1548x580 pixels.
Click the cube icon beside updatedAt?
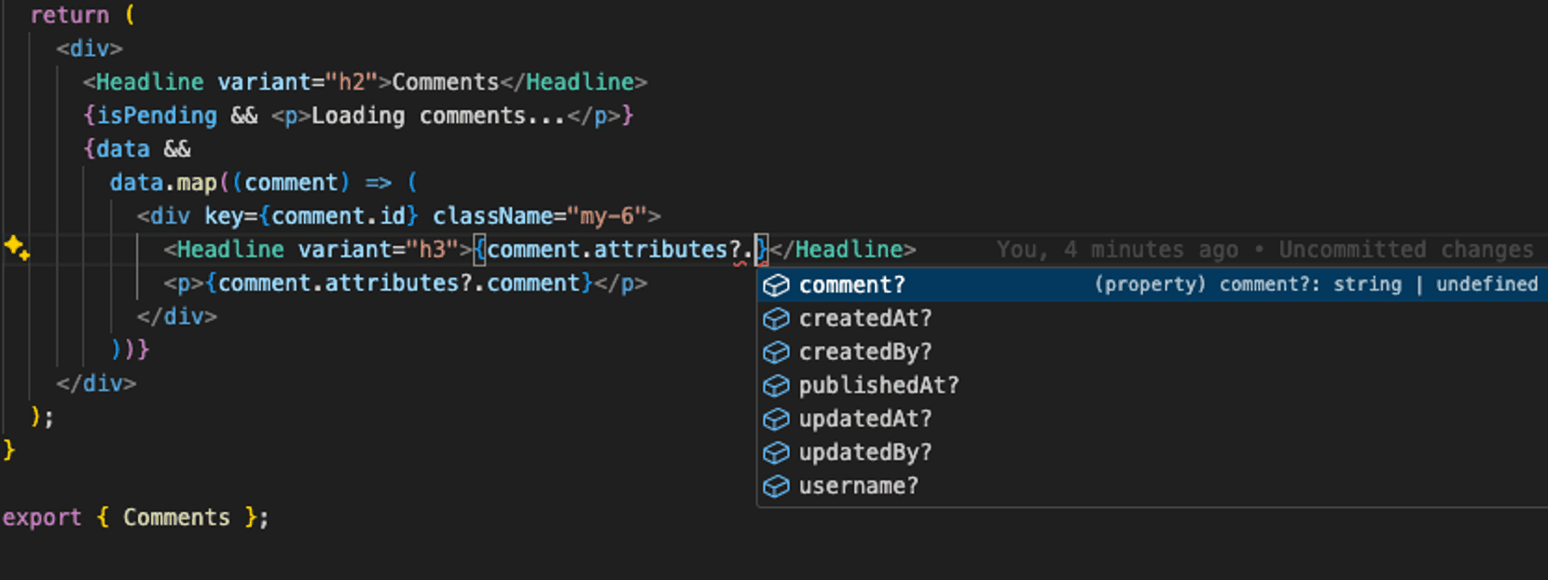776,420
